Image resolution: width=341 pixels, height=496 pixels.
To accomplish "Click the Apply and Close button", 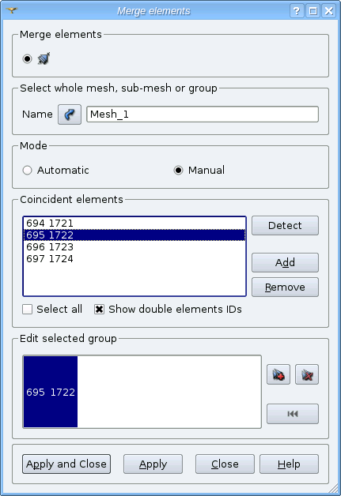I will click(66, 464).
